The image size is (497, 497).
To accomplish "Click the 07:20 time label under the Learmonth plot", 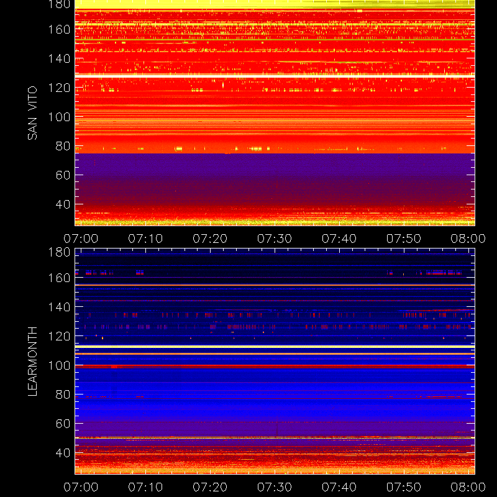I will pyautogui.click(x=210, y=487).
